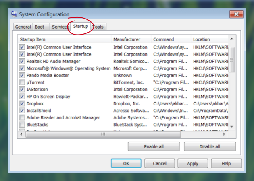Enable the µTorrent startup checkbox
The width and height of the screenshot is (254, 181).
pos(22,82)
